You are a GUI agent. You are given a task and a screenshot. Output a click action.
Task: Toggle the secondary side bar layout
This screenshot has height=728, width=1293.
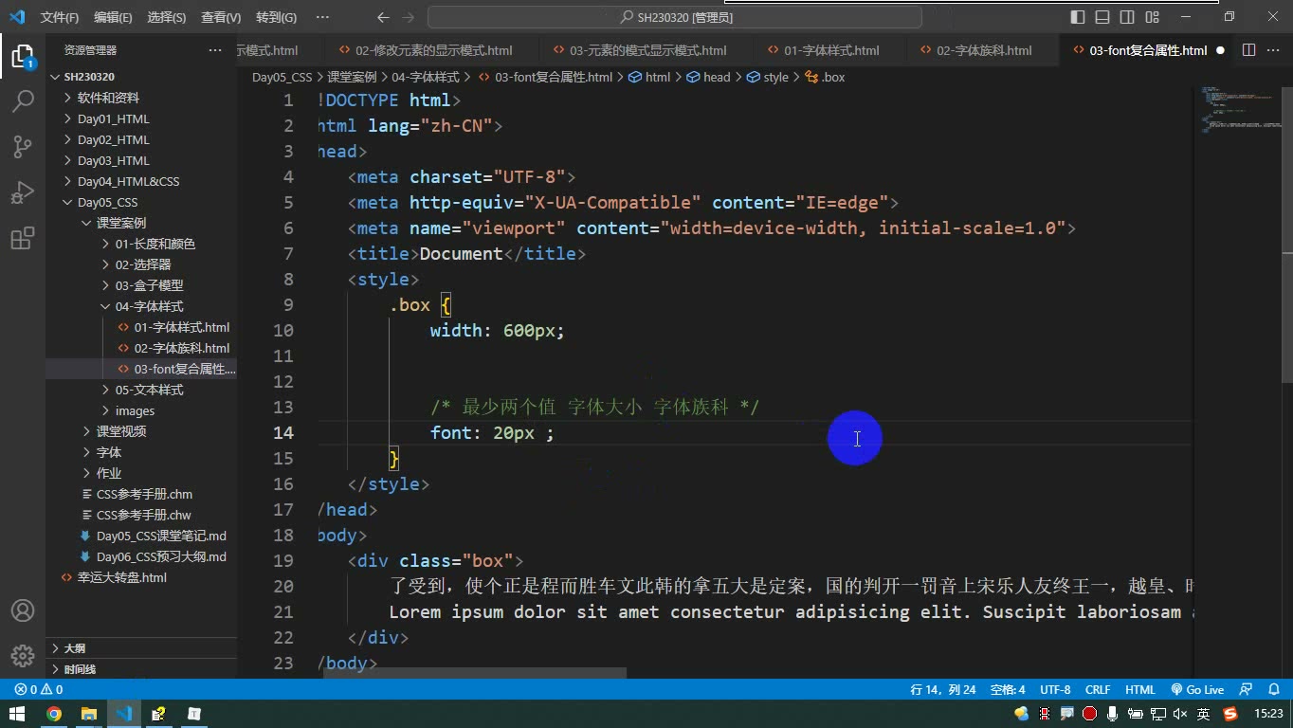(x=1127, y=17)
